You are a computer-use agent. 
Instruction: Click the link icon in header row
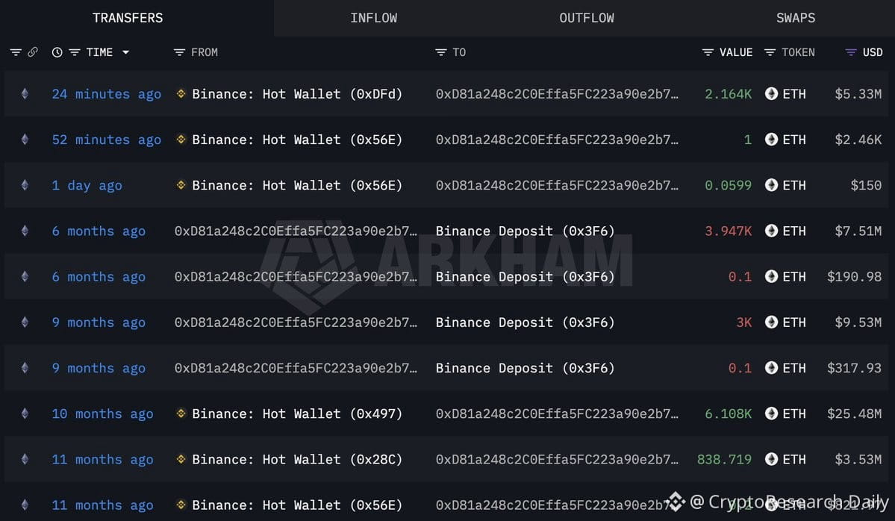[x=33, y=52]
